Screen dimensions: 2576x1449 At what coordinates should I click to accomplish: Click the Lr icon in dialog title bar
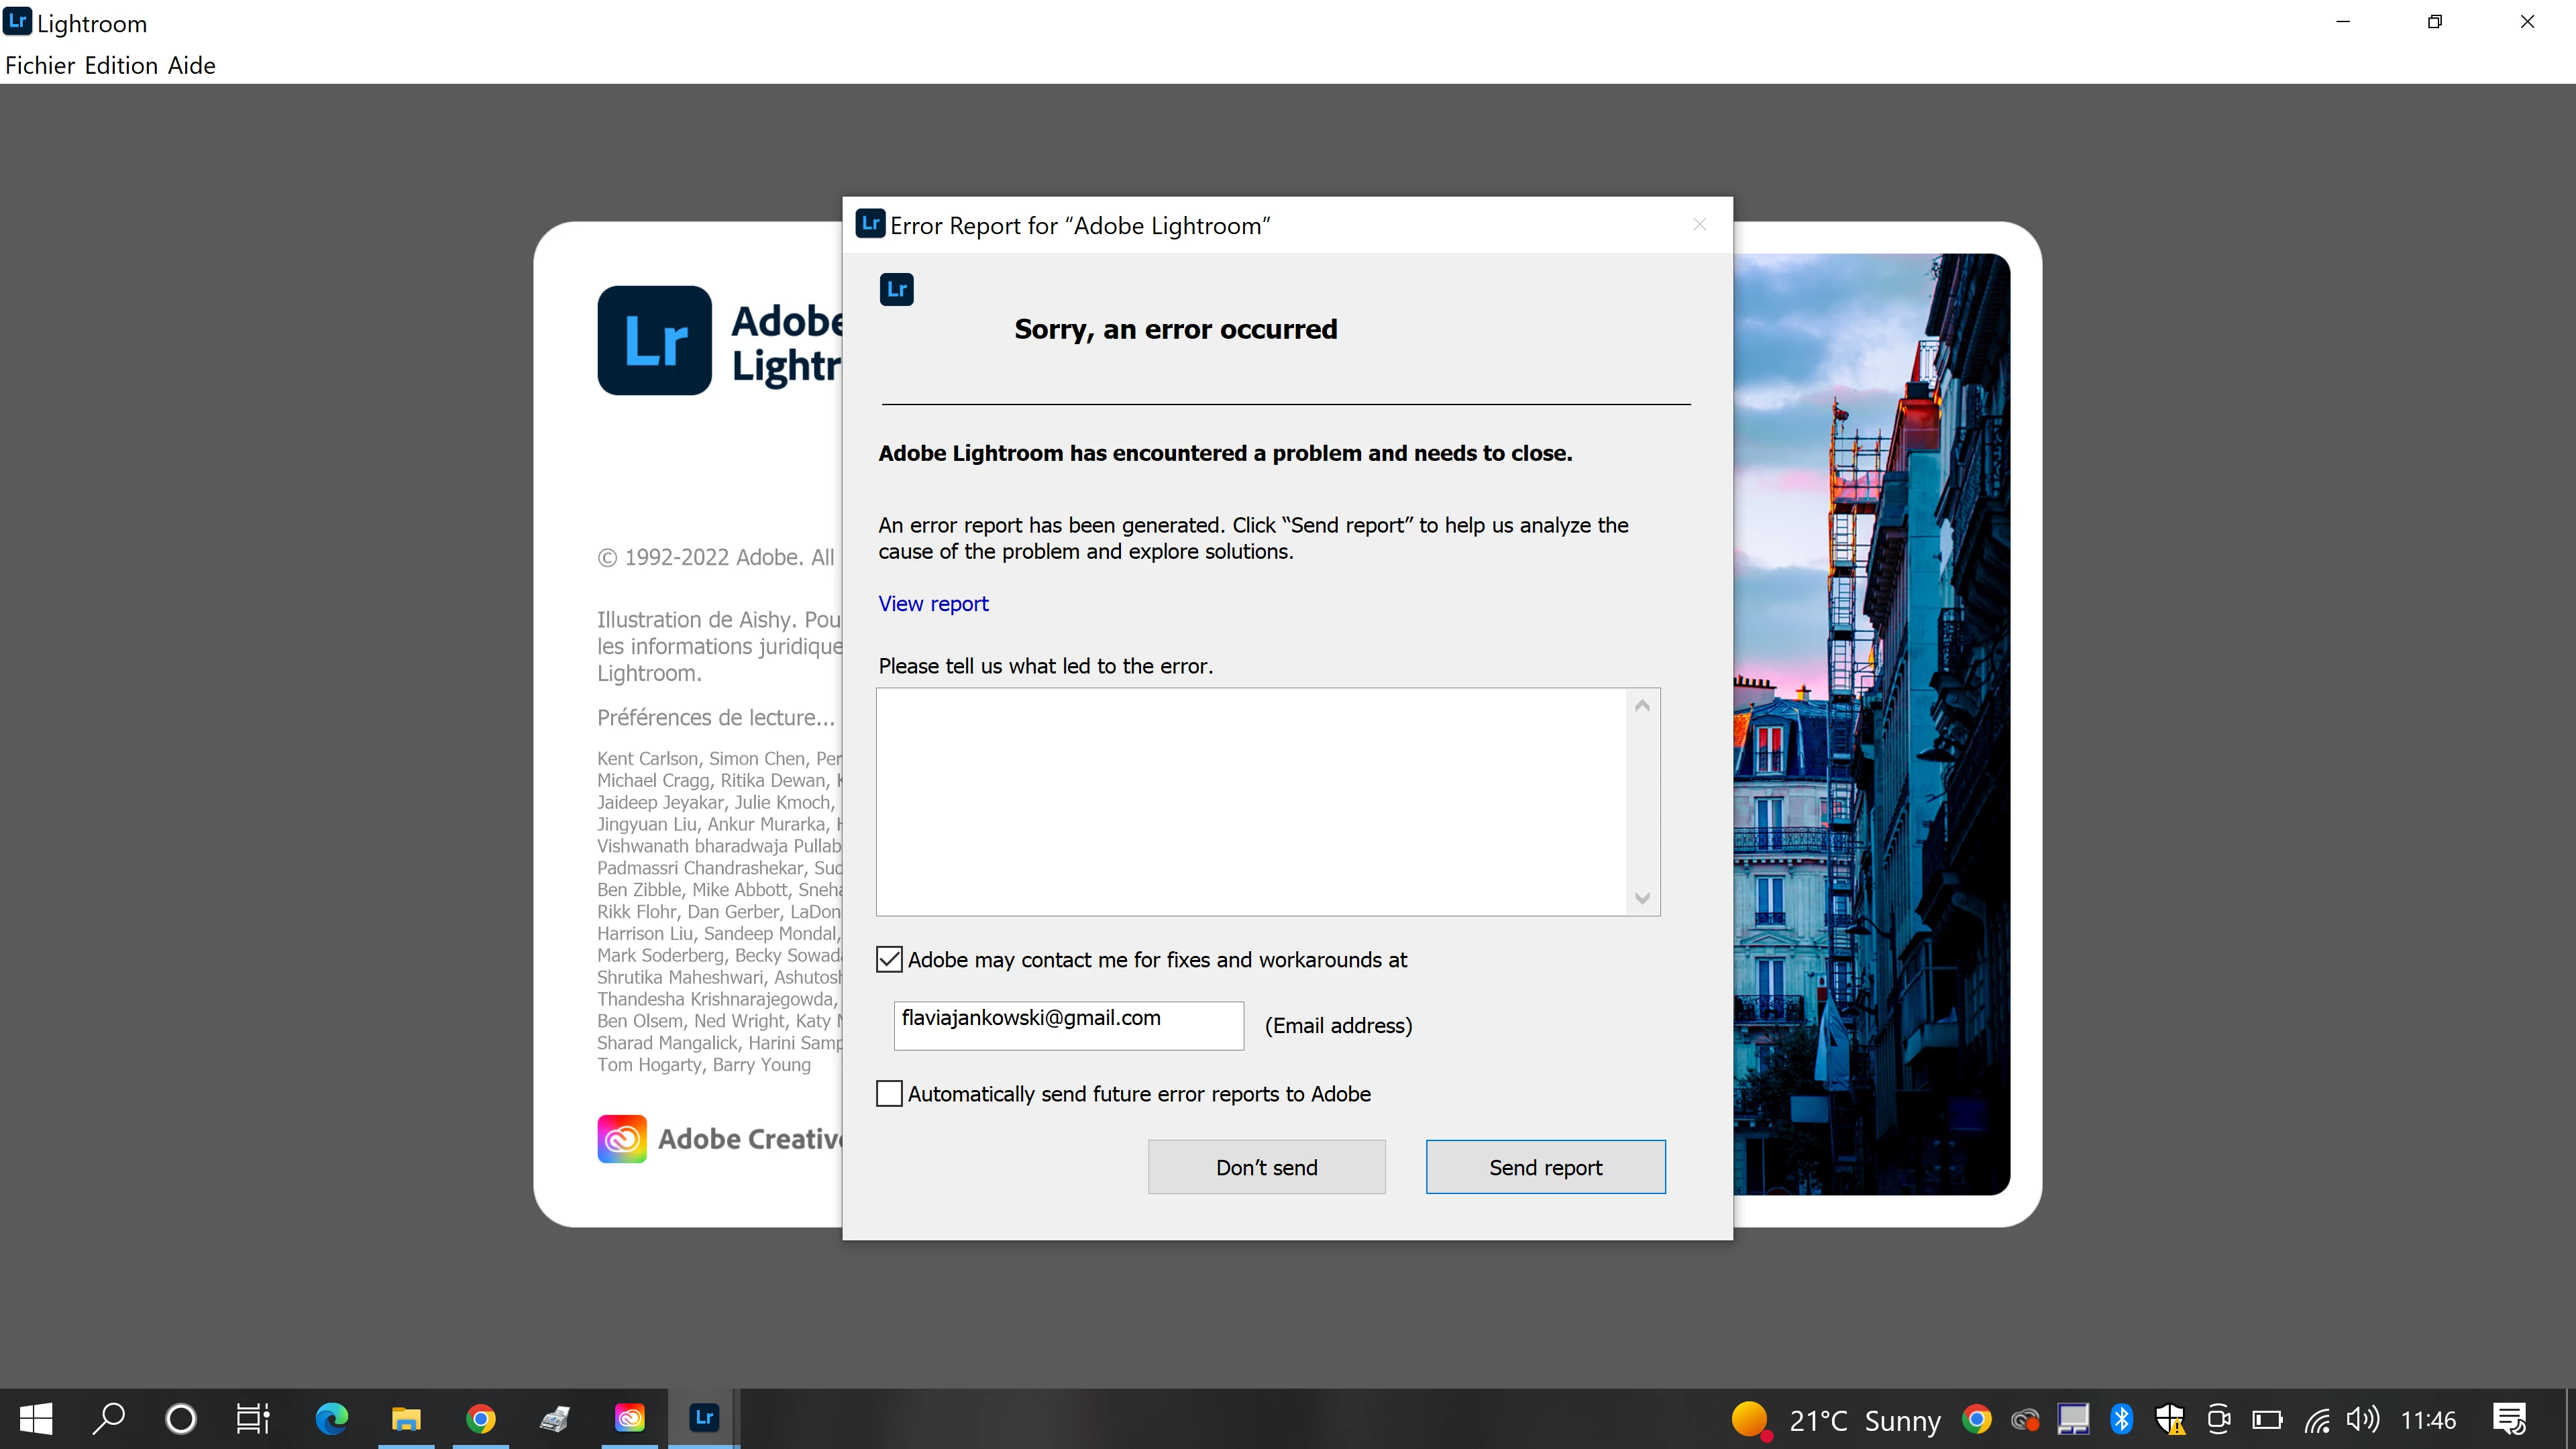point(870,223)
